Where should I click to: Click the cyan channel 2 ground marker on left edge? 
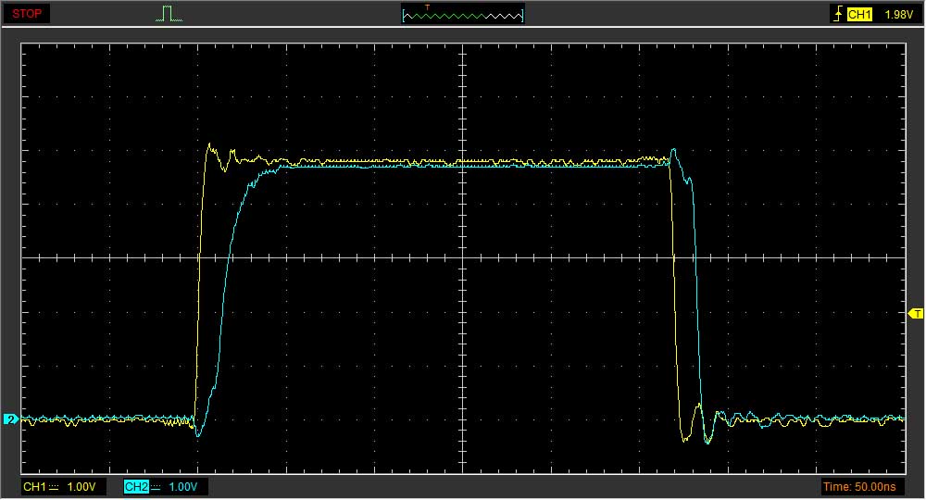tap(10, 419)
